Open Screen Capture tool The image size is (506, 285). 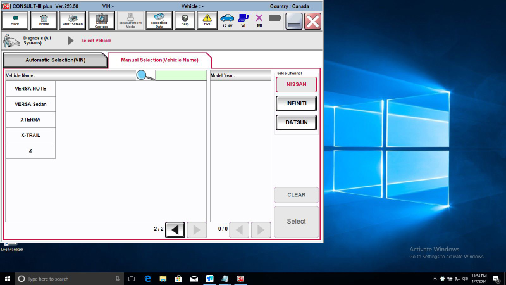[101, 21]
